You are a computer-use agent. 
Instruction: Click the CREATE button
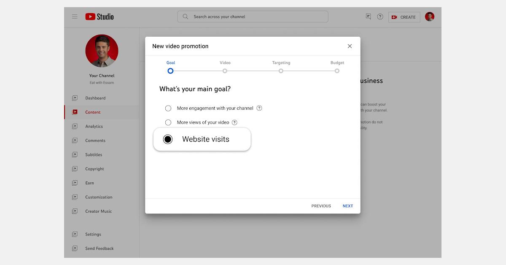point(404,17)
